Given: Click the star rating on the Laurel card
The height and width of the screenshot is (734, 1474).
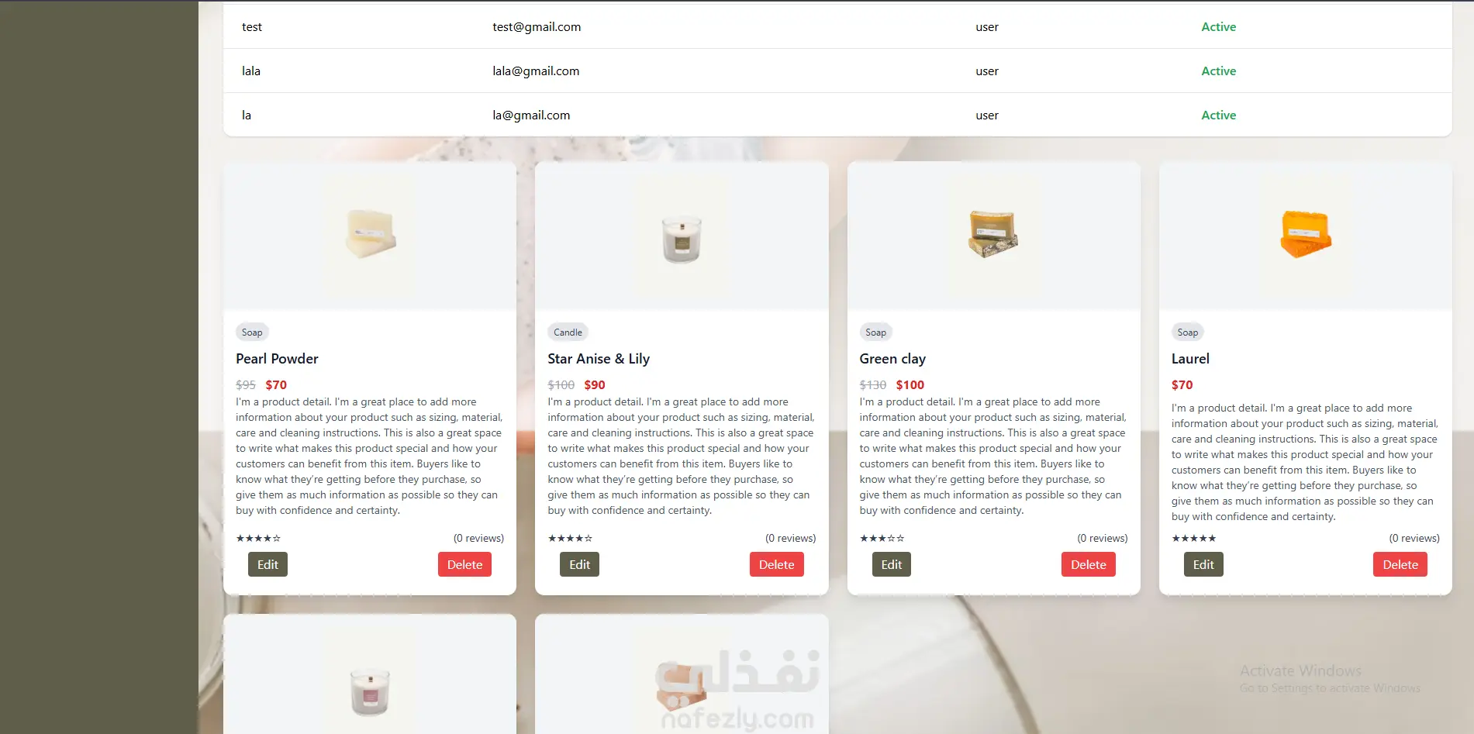Looking at the screenshot, I should (1193, 538).
